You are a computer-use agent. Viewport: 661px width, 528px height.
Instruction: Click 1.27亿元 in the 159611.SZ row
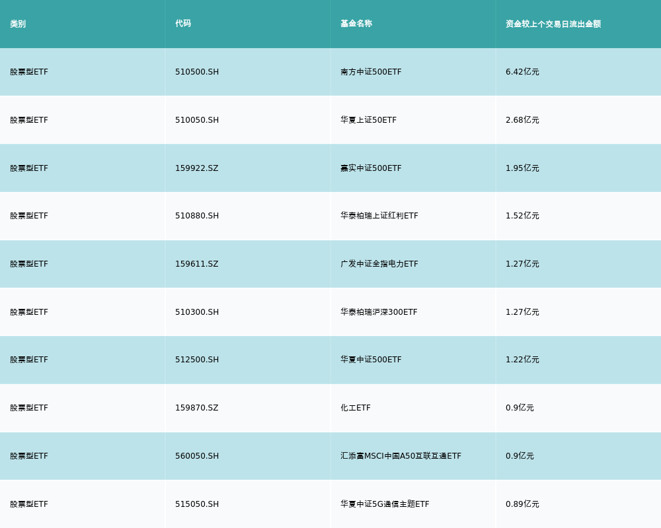[522, 264]
